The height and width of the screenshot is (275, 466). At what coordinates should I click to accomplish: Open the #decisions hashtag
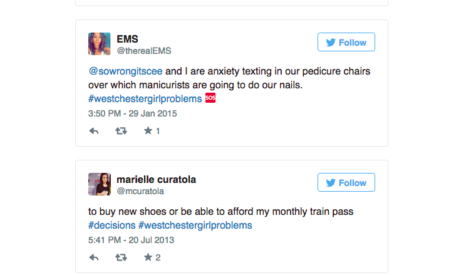point(111,226)
